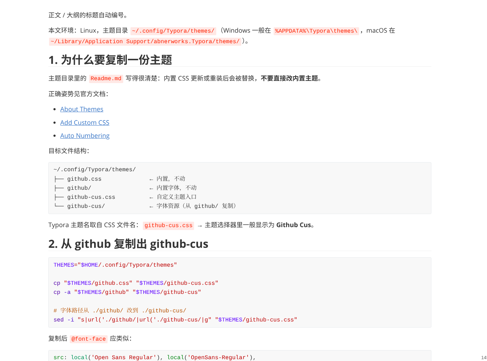
Task: Follow the Auto Numbering link
Action: click(x=85, y=136)
